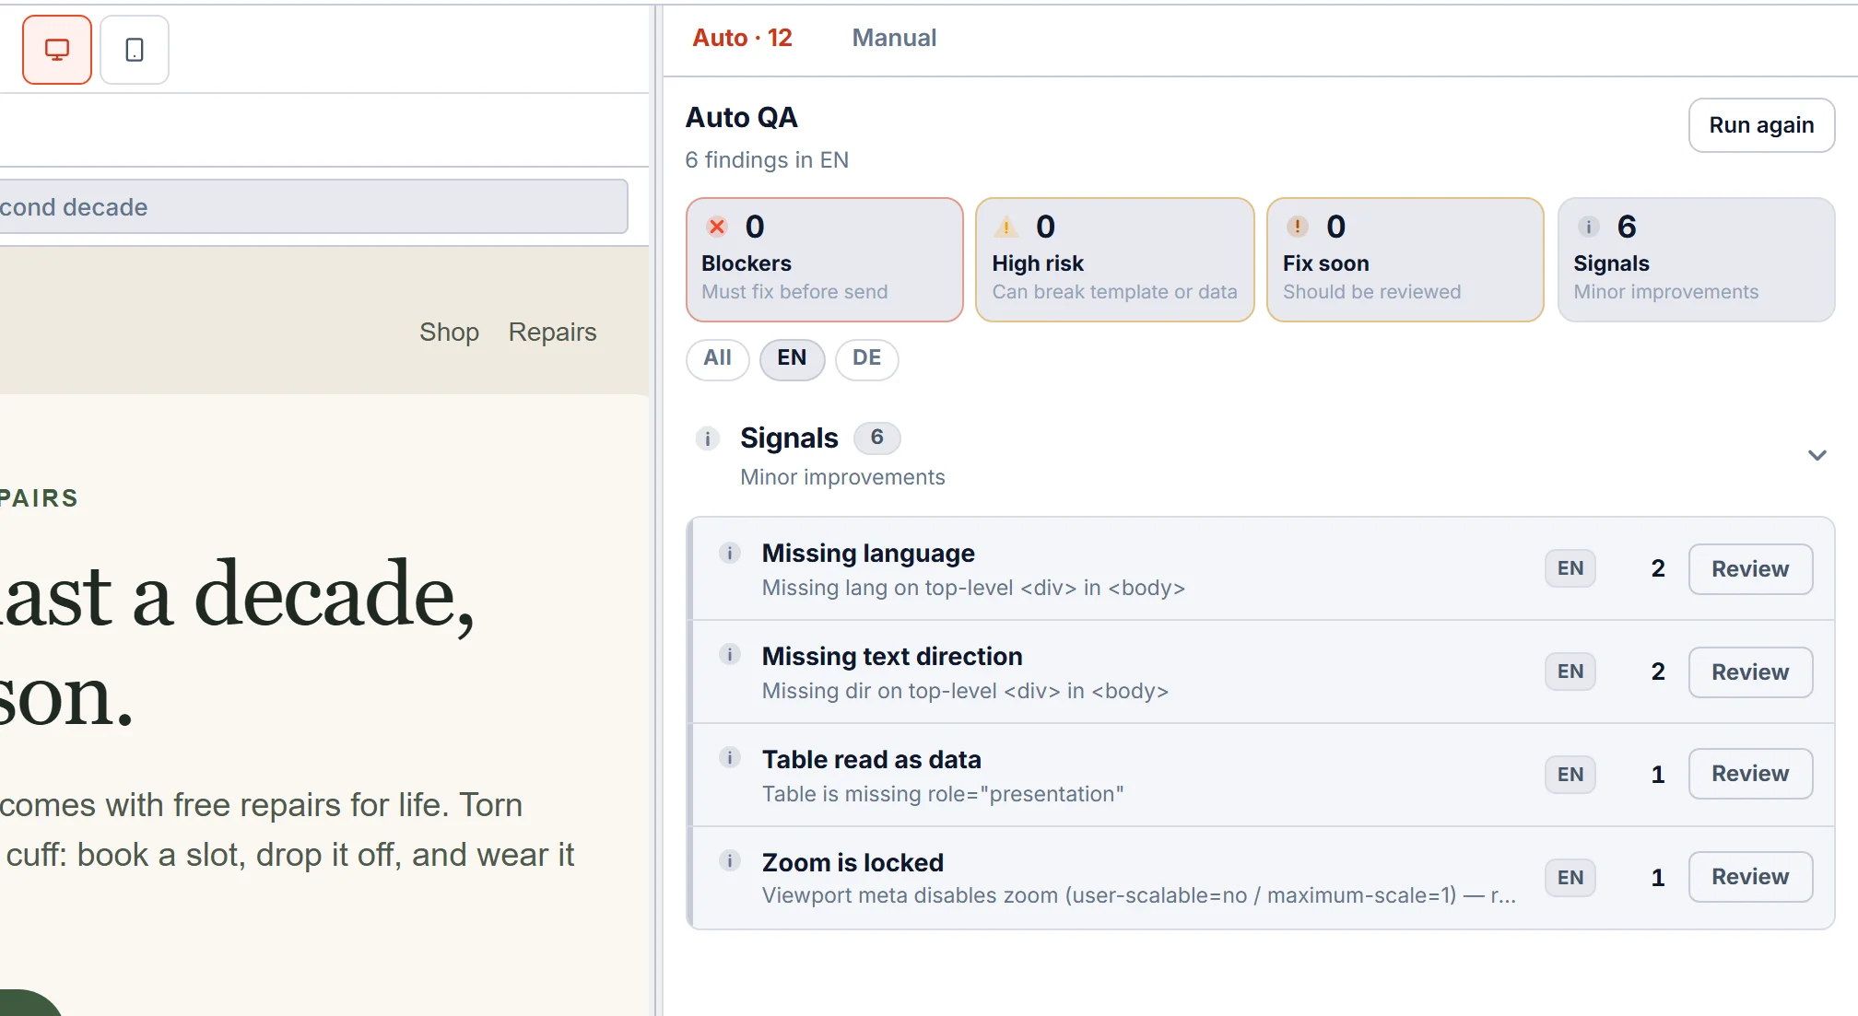The image size is (1858, 1016).
Task: Click the subject field ending 'cond decade'
Action: pyautogui.click(x=313, y=207)
